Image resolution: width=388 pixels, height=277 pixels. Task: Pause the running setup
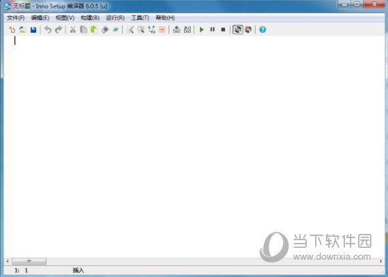pos(212,30)
